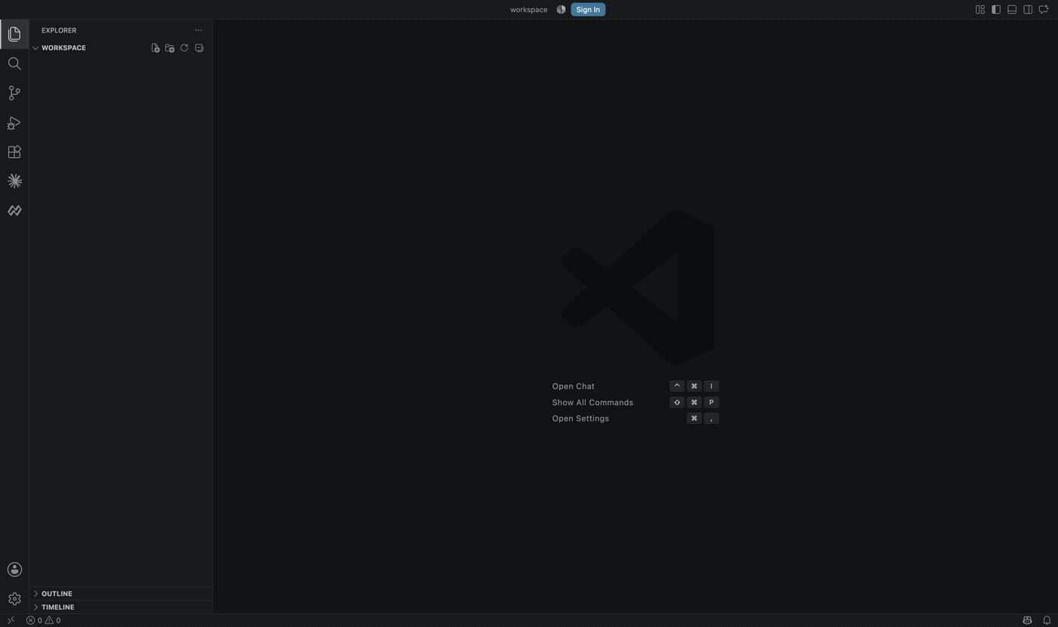The image size is (1058, 627).
Task: Open the Explorer view in activity bar
Action: (x=14, y=34)
